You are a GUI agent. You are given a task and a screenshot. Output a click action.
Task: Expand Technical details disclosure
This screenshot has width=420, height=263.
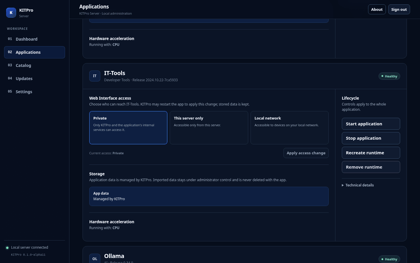(x=358, y=185)
